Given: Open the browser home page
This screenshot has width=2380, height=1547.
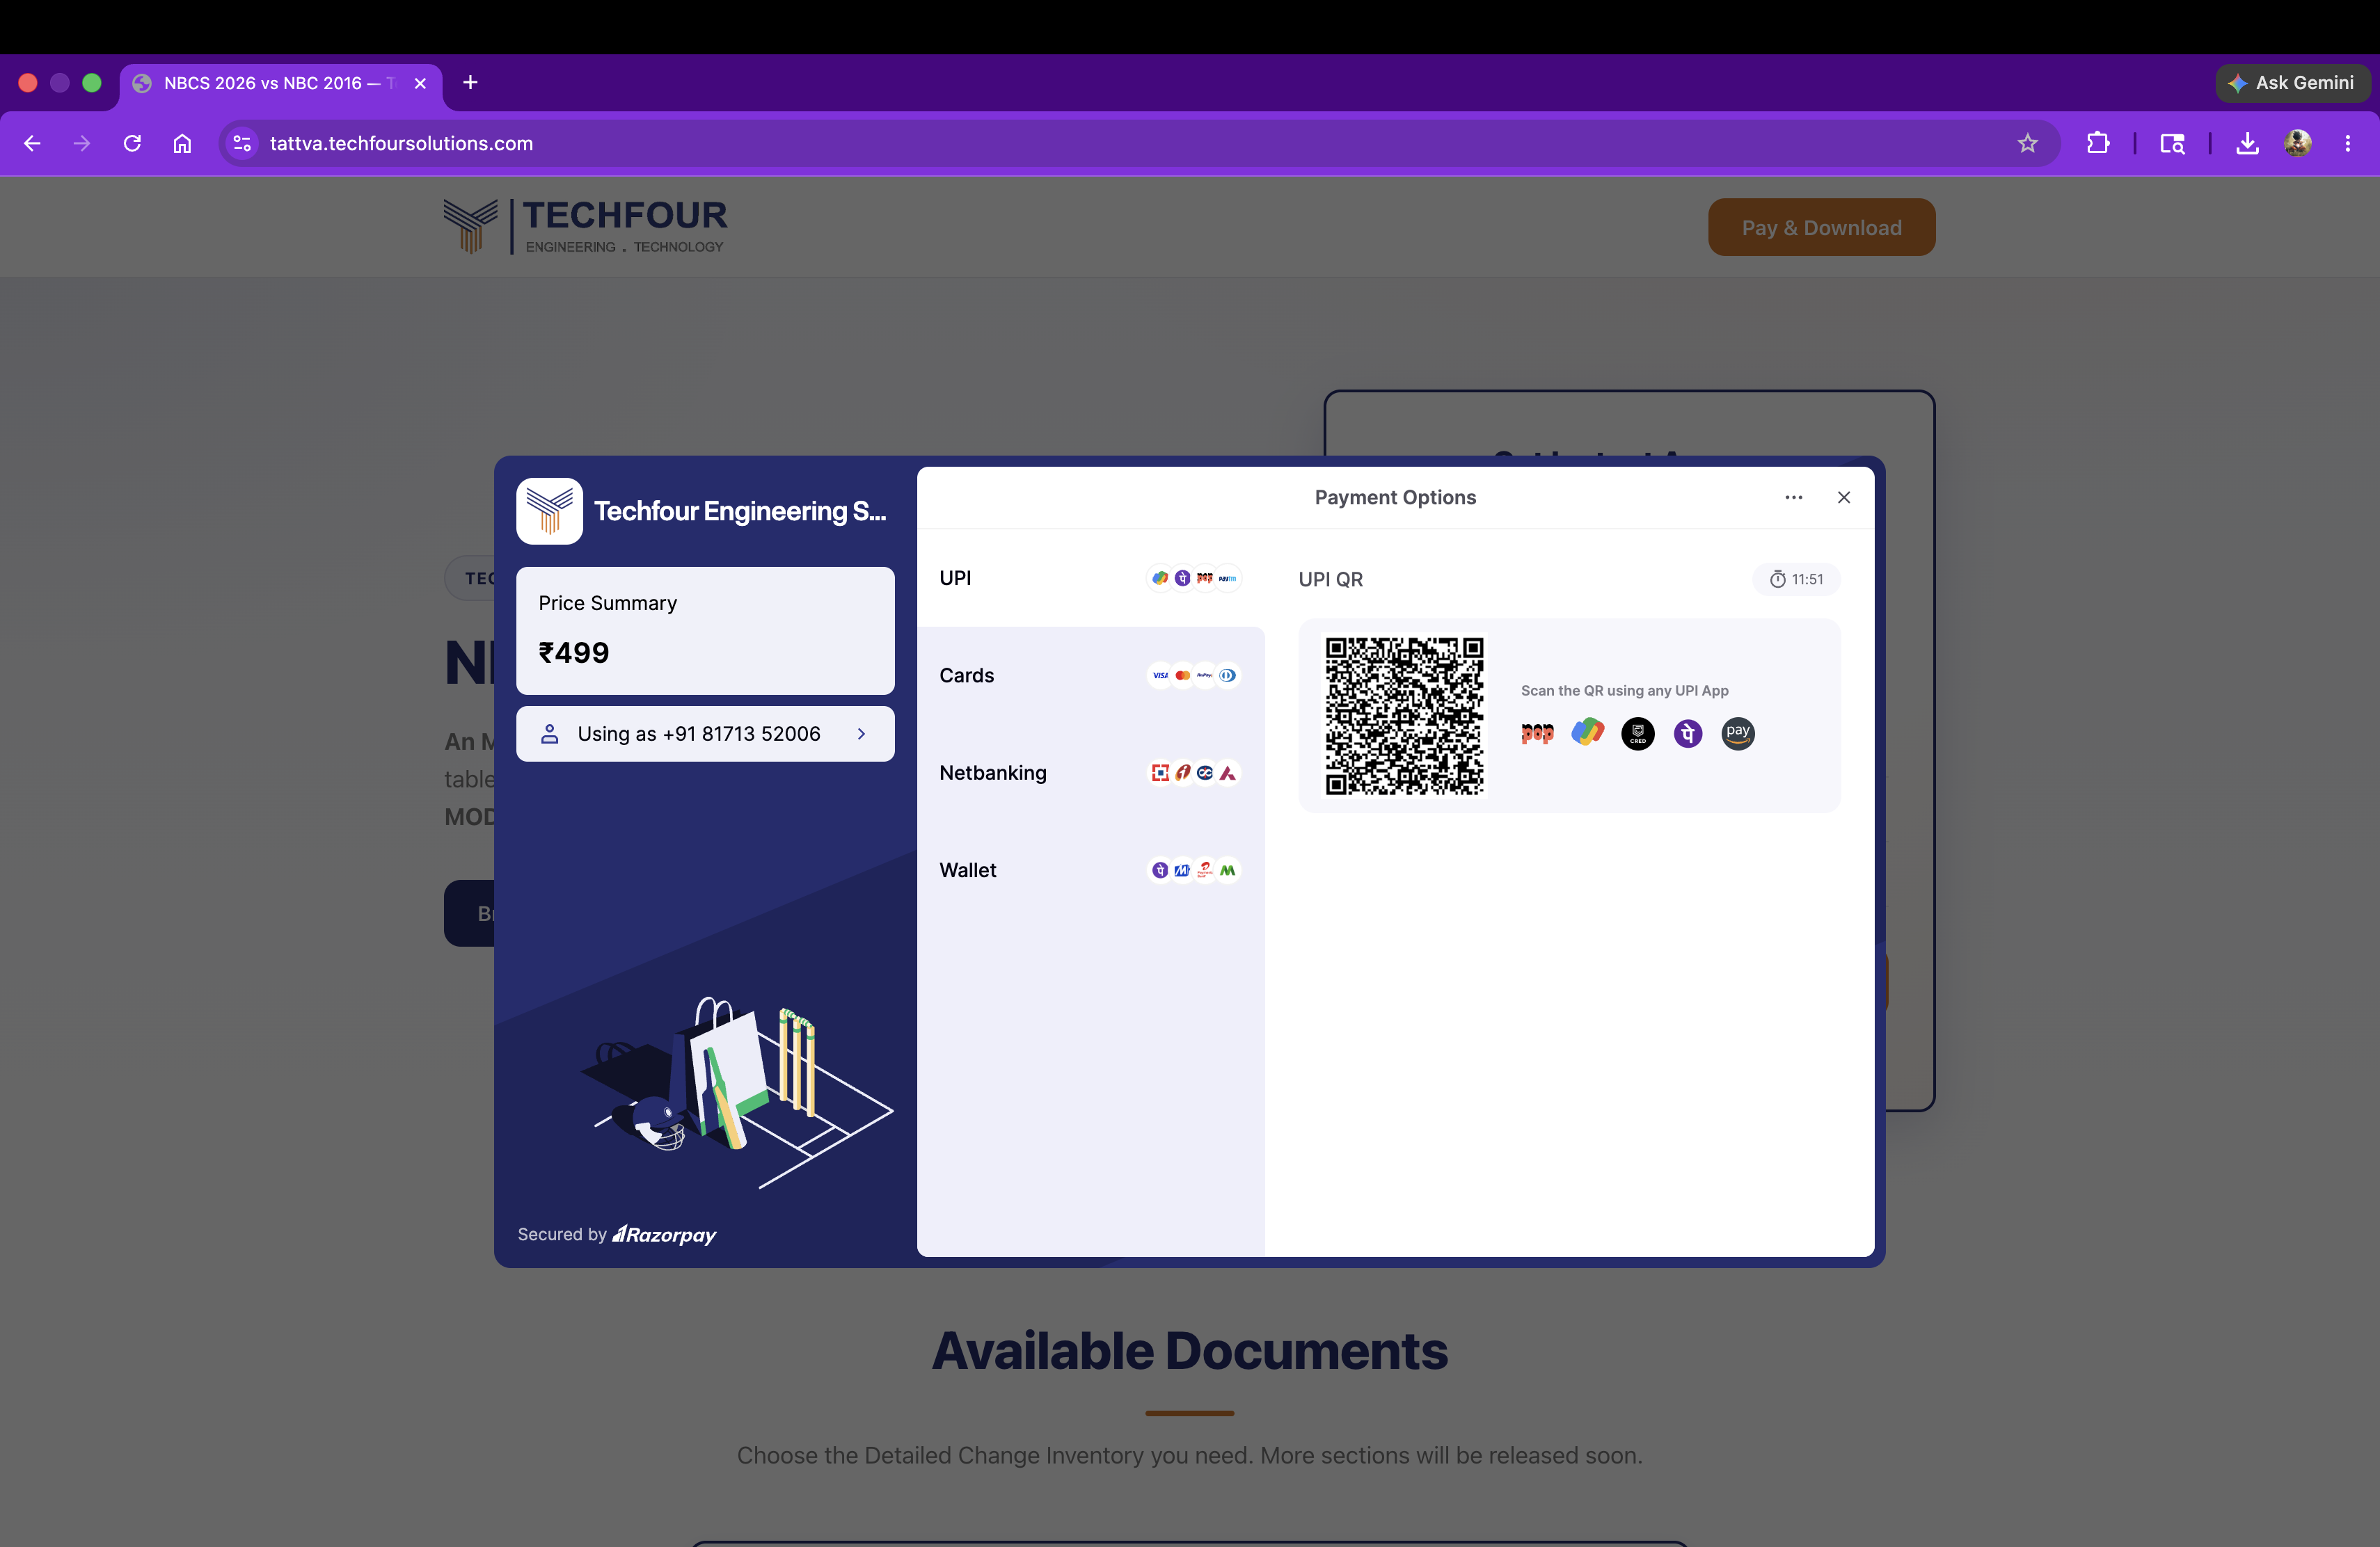Looking at the screenshot, I should tap(182, 143).
